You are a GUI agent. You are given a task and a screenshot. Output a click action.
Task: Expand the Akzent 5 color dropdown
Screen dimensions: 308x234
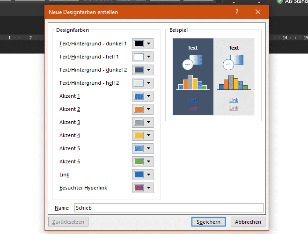point(143,149)
